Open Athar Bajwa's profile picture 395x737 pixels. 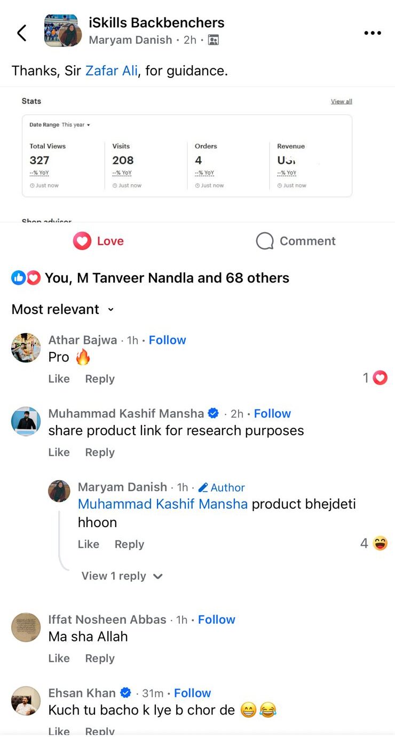(x=26, y=348)
